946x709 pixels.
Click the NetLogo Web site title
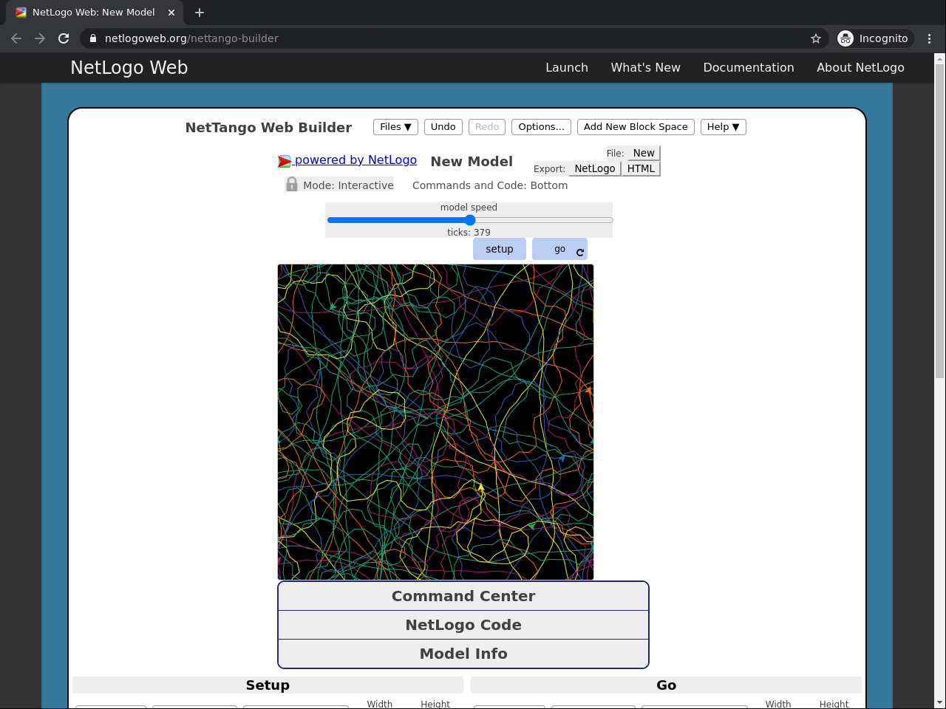click(x=129, y=67)
